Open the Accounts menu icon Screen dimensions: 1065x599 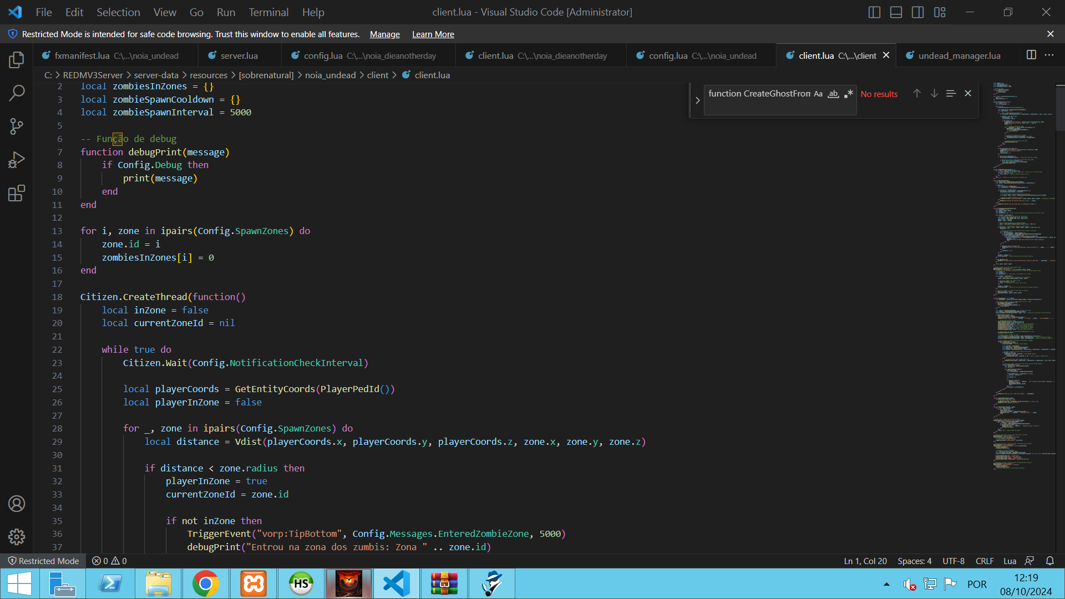click(x=17, y=504)
